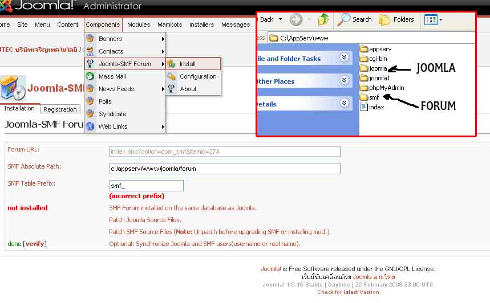Select the phpMyAdmin folder in Explorer
490x303 pixels.
[382, 88]
